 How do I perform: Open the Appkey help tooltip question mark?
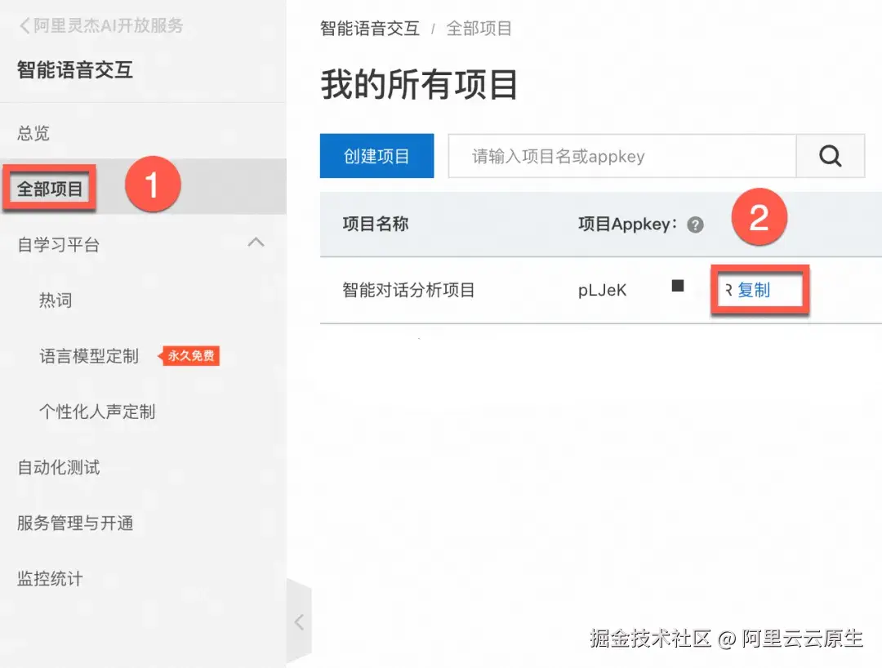697,226
